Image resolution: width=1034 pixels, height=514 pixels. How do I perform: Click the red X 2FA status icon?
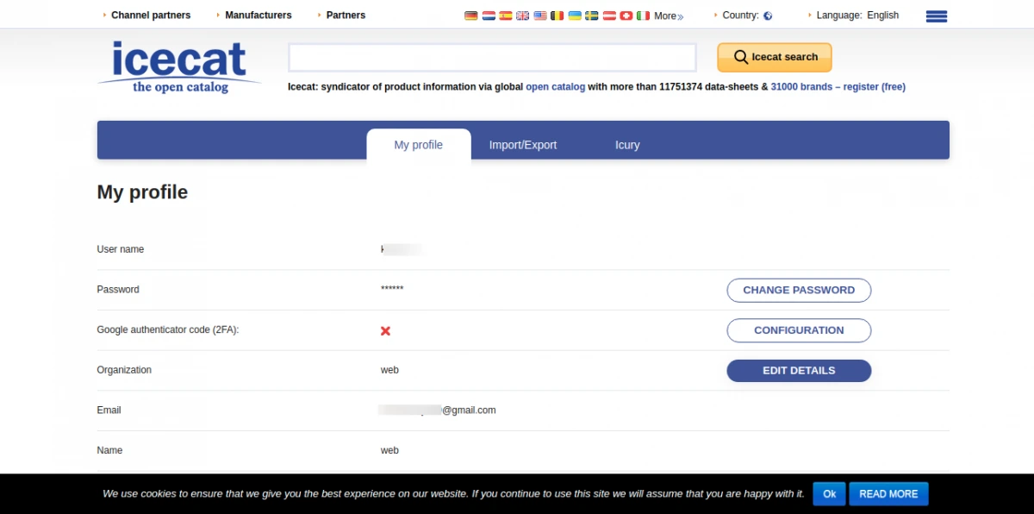click(x=385, y=330)
